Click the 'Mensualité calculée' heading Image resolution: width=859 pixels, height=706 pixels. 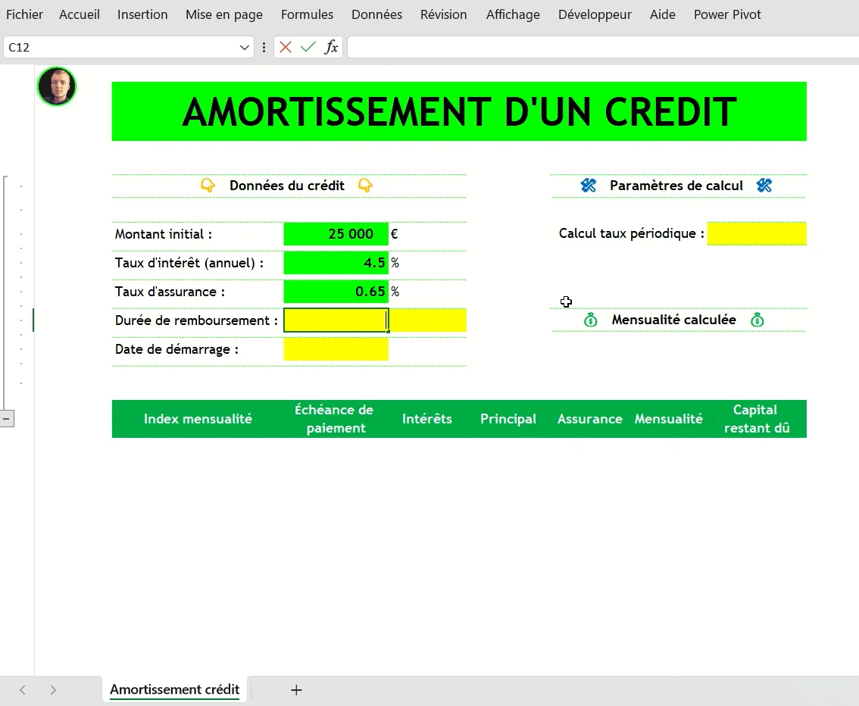(674, 320)
